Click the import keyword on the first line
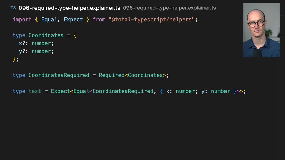This screenshot has height=160, width=285. click(x=22, y=20)
